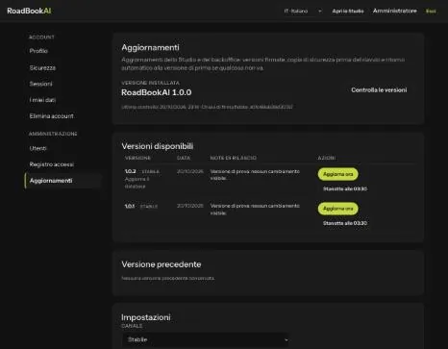The height and width of the screenshot is (349, 448).
Task: Click Aggiorna ora for version 1.0.2
Action: click(x=337, y=174)
